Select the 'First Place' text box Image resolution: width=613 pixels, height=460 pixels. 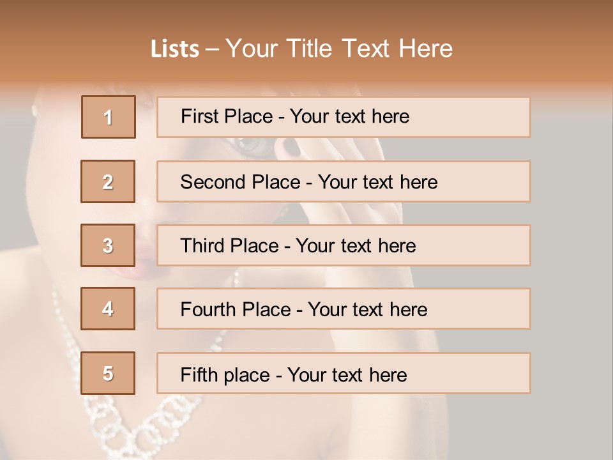pos(344,117)
